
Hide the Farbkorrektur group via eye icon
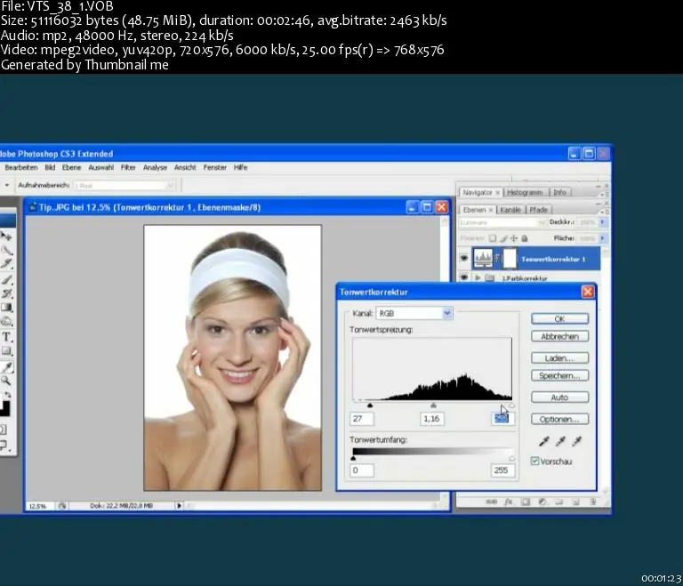tap(464, 277)
